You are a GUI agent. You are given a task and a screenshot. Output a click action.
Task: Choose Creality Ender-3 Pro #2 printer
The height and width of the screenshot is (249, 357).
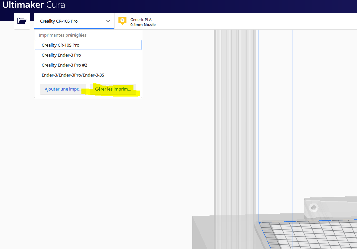click(88, 65)
